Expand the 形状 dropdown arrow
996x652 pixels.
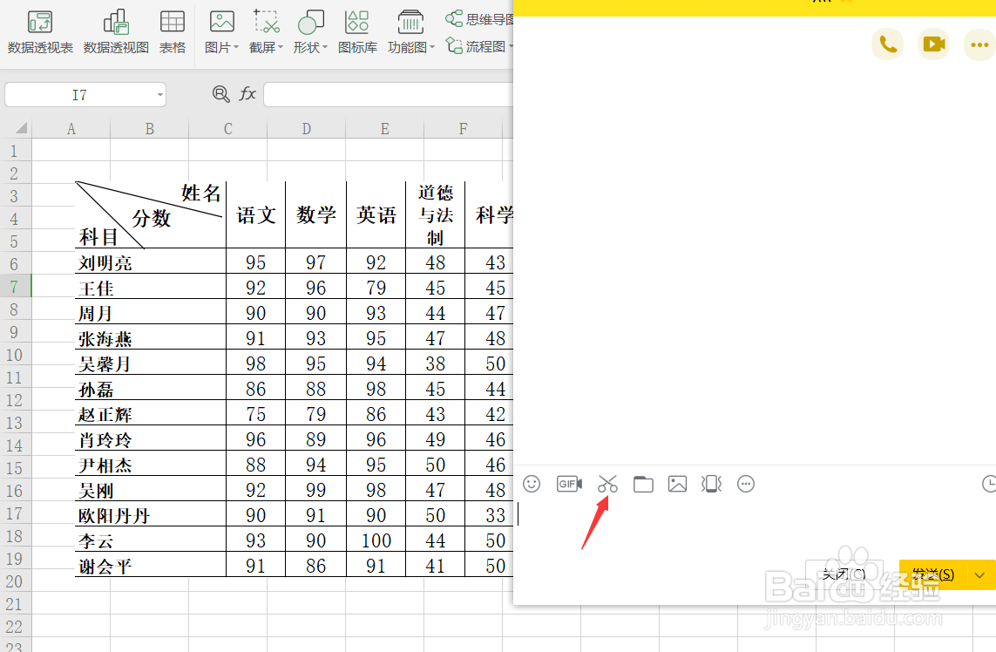click(325, 47)
